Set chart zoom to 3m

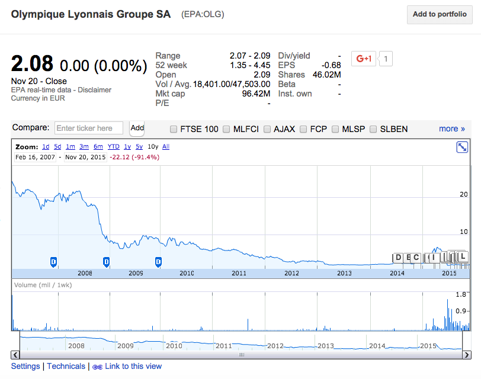pyautogui.click(x=84, y=147)
